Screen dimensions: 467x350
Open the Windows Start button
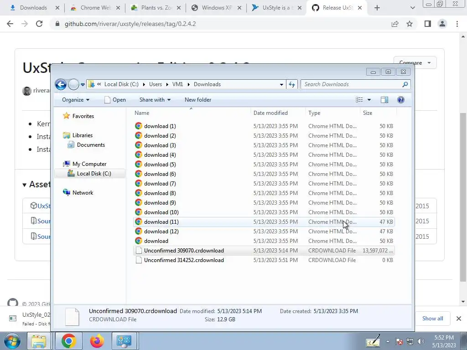[12, 341]
